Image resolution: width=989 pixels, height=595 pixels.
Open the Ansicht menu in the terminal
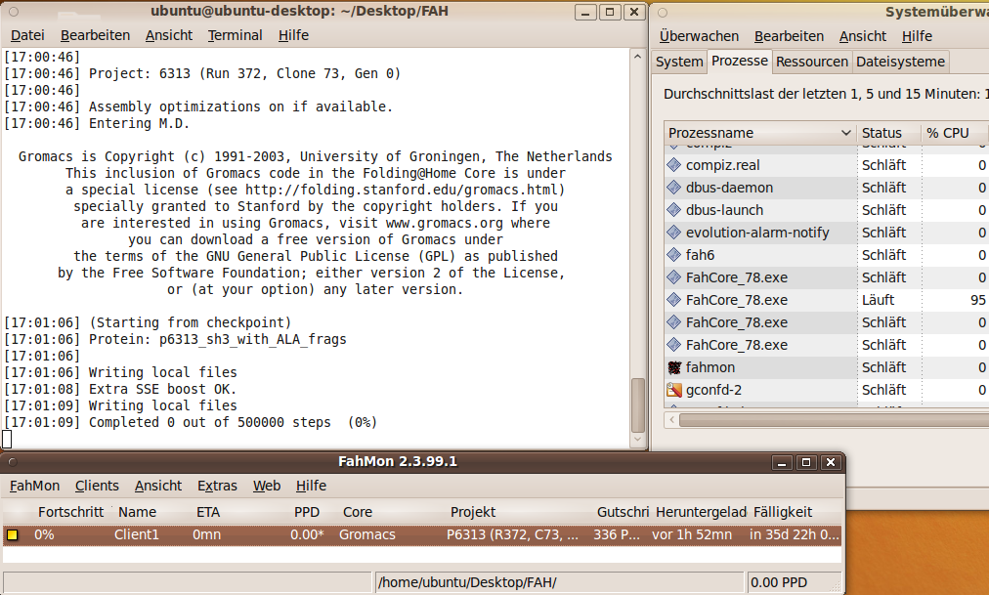[x=169, y=35]
